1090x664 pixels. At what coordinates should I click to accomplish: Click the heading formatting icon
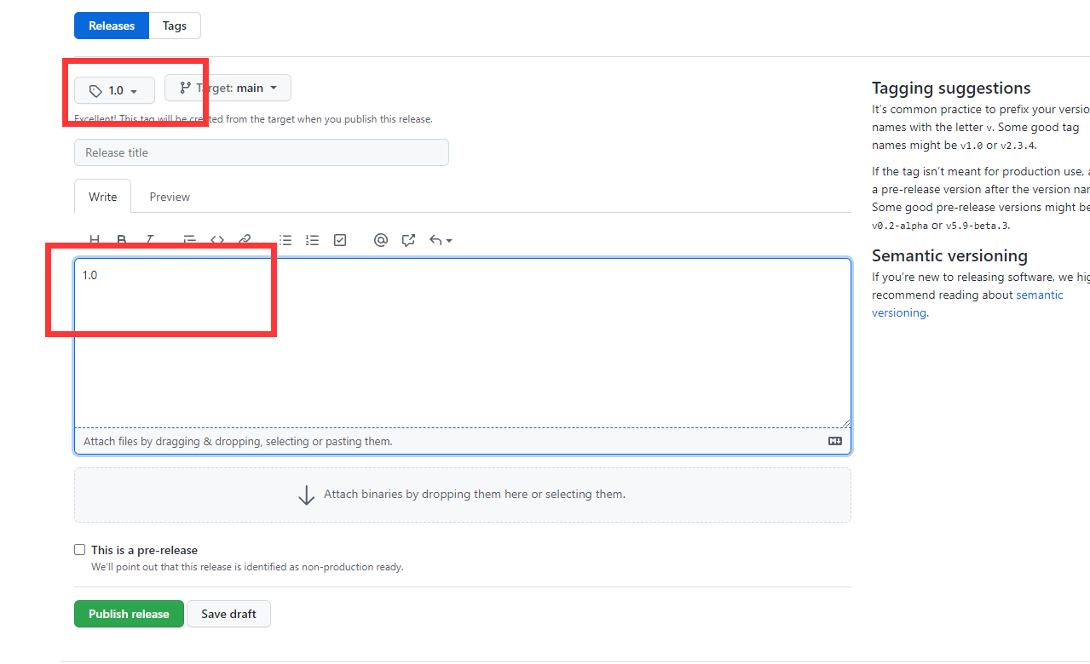point(95,240)
